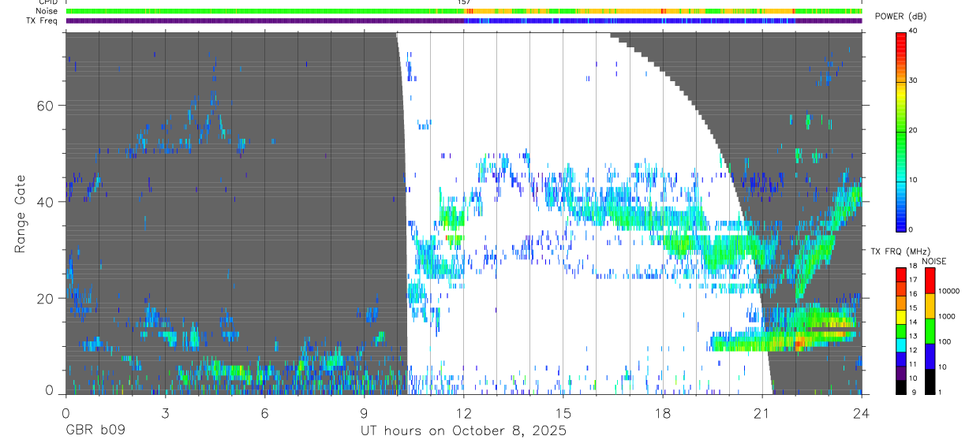Click the x-axis tick label '15'
969x447 pixels.
pyautogui.click(x=563, y=412)
